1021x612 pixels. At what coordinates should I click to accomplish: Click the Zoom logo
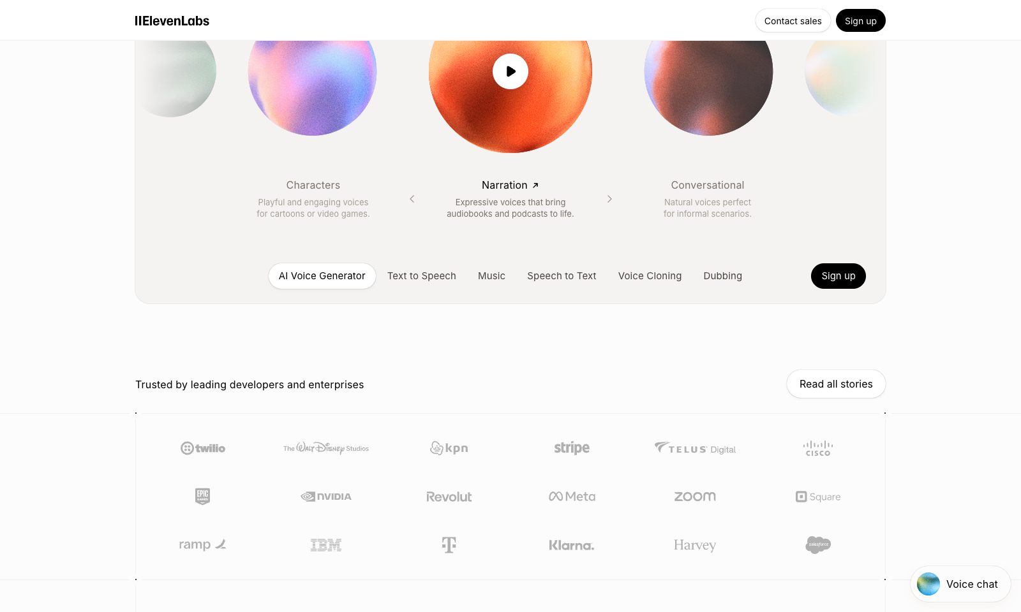pos(695,496)
